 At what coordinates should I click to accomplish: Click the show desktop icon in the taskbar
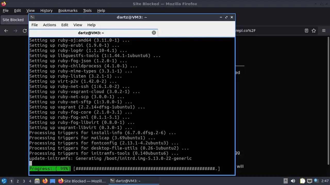coord(53,181)
